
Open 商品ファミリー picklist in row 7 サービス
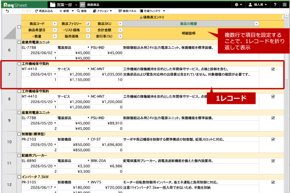(88, 69)
